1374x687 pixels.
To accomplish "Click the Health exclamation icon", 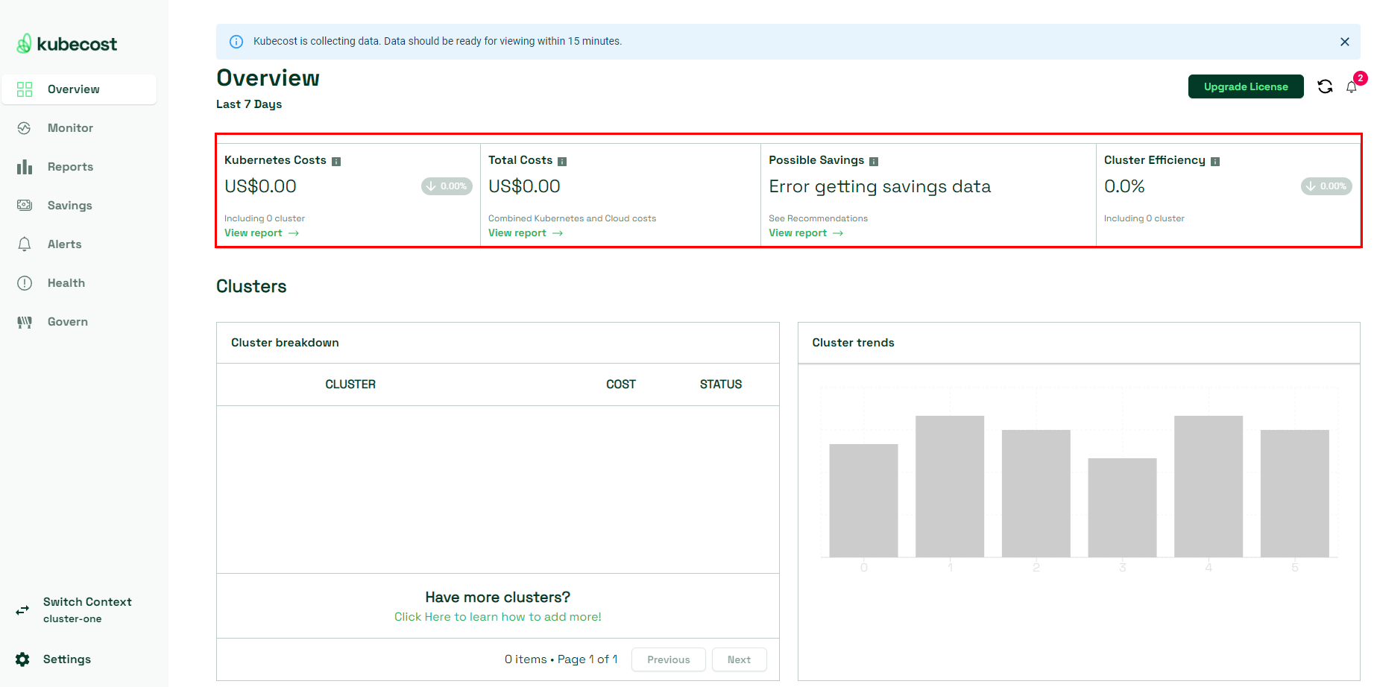I will click(x=25, y=283).
